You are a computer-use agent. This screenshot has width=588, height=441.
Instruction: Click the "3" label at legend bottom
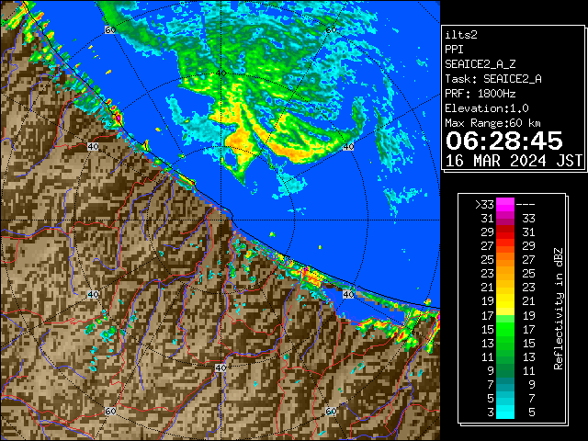point(491,413)
